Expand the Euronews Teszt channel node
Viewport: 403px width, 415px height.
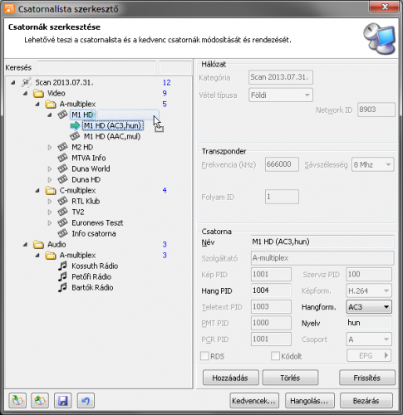point(50,222)
